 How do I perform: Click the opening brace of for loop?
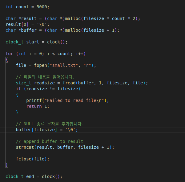coord(7,59)
